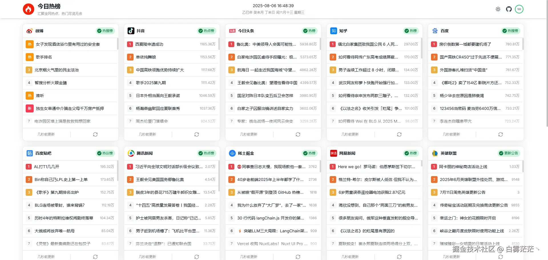Open the GitHub repository icon
This screenshot has height=260, width=548.
[x=508, y=9]
